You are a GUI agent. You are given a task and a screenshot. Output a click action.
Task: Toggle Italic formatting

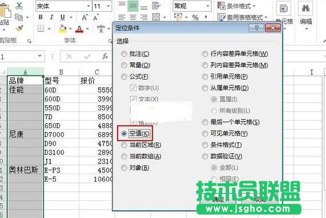point(51,17)
